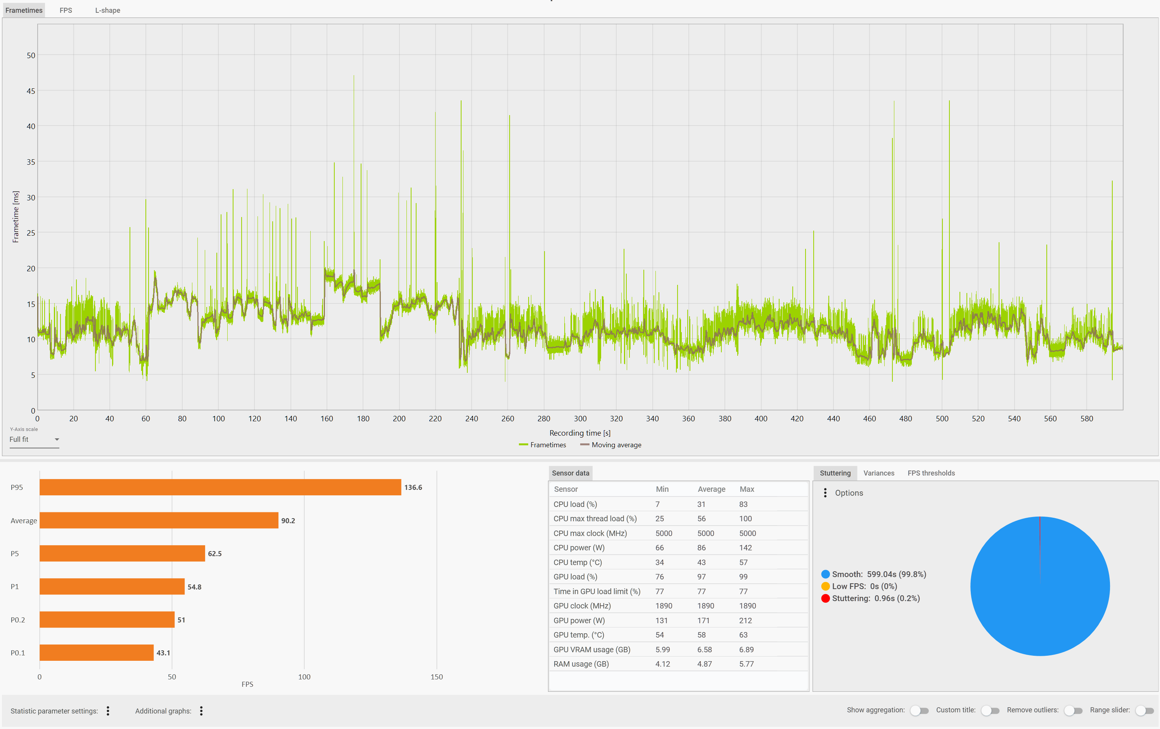Click the Sensor data tab header

[x=570, y=473]
